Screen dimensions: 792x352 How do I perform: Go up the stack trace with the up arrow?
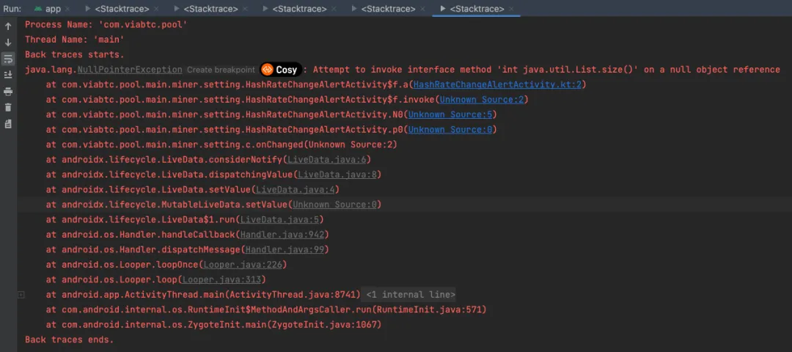8,26
